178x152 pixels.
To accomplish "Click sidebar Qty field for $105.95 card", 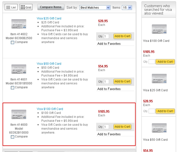I will [152, 62].
